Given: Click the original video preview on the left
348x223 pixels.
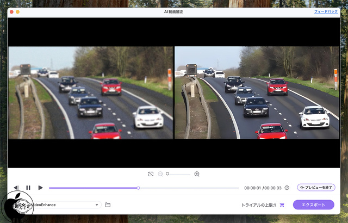Looking at the screenshot, I should [x=90, y=92].
